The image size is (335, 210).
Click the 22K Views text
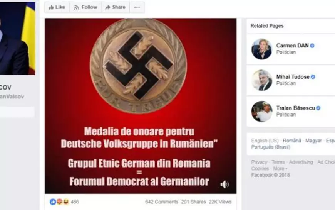(x=220, y=202)
